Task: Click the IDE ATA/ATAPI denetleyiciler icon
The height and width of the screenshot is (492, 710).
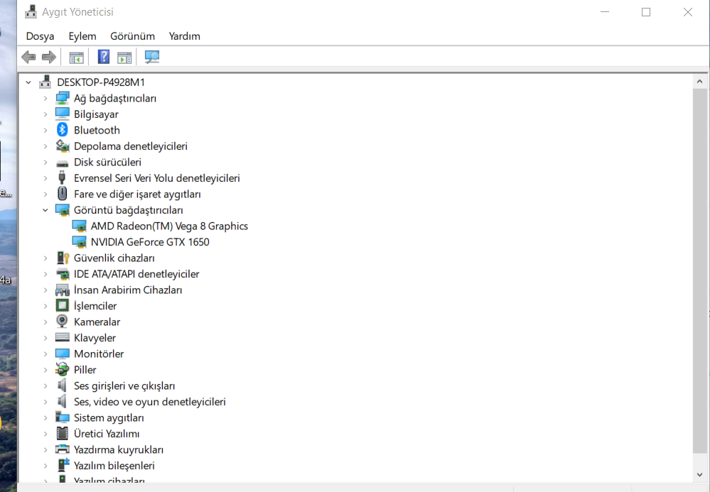Action: point(62,274)
